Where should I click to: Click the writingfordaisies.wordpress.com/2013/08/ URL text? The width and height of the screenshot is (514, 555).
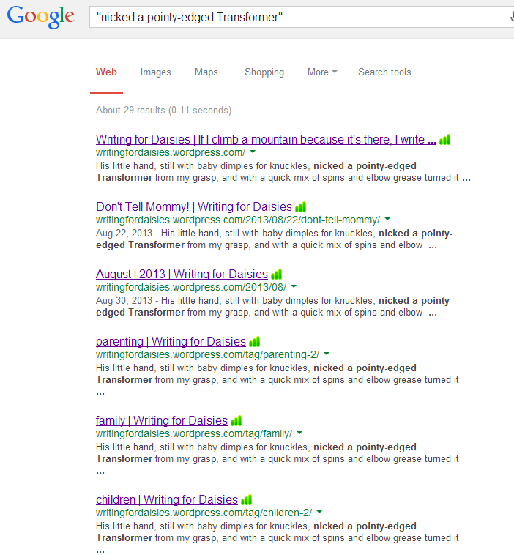point(191,287)
